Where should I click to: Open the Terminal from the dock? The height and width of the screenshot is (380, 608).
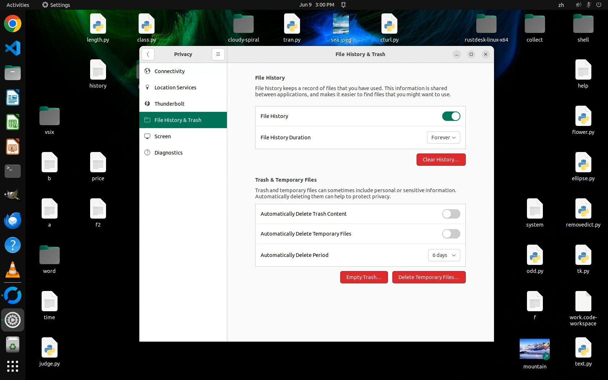coord(13,171)
